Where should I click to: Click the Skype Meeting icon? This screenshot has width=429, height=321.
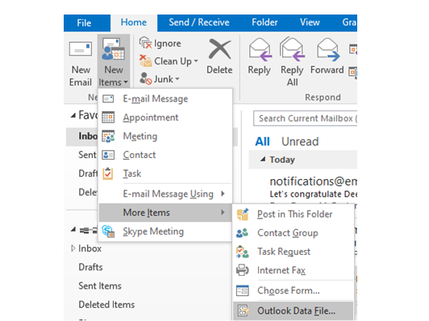[108, 231]
